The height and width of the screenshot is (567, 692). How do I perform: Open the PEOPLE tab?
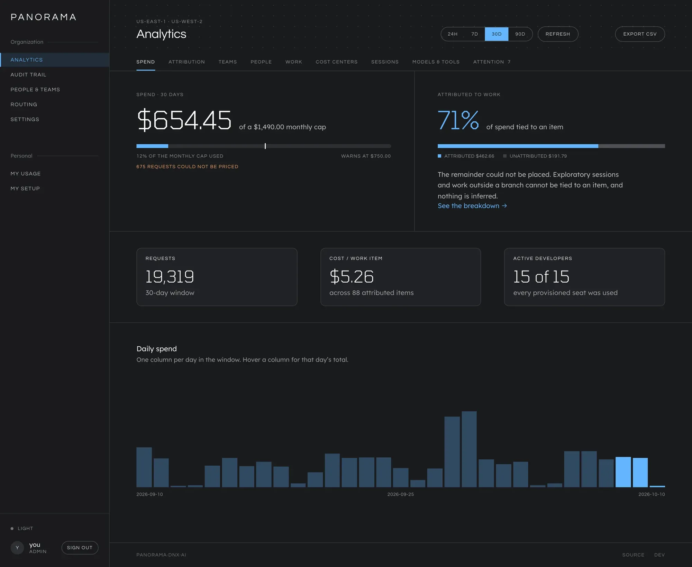tap(261, 62)
